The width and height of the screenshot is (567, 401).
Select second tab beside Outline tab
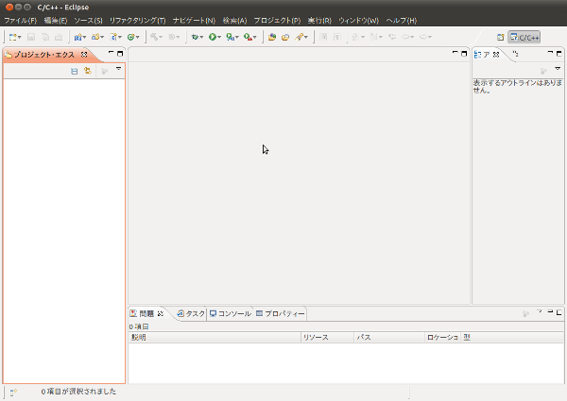point(516,54)
